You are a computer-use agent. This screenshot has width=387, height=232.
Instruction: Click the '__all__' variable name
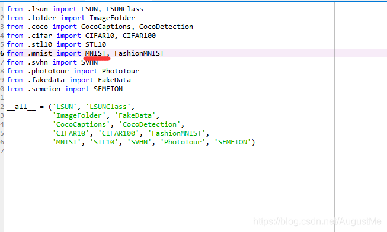coord(21,107)
